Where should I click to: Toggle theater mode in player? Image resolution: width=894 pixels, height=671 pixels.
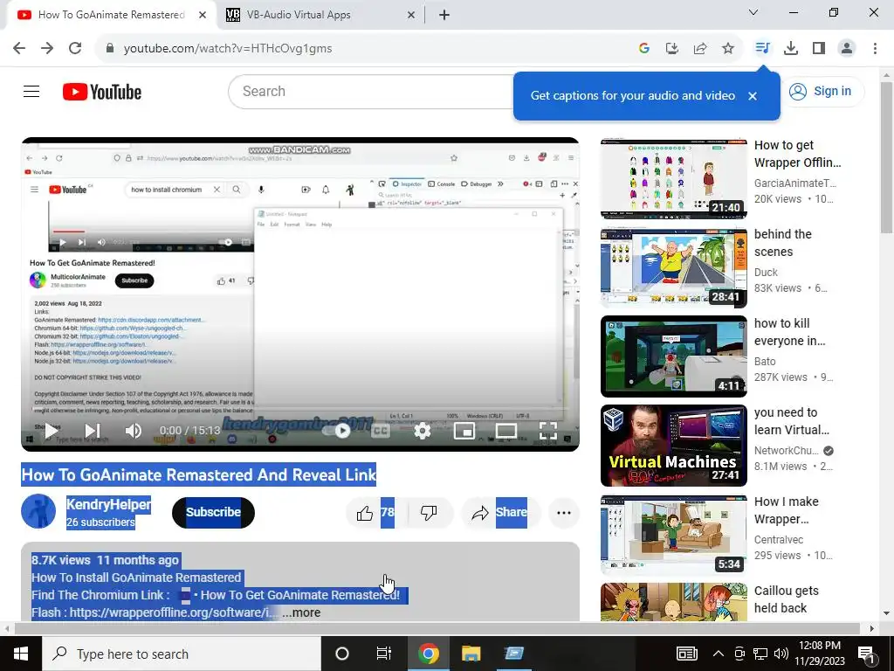[505, 431]
